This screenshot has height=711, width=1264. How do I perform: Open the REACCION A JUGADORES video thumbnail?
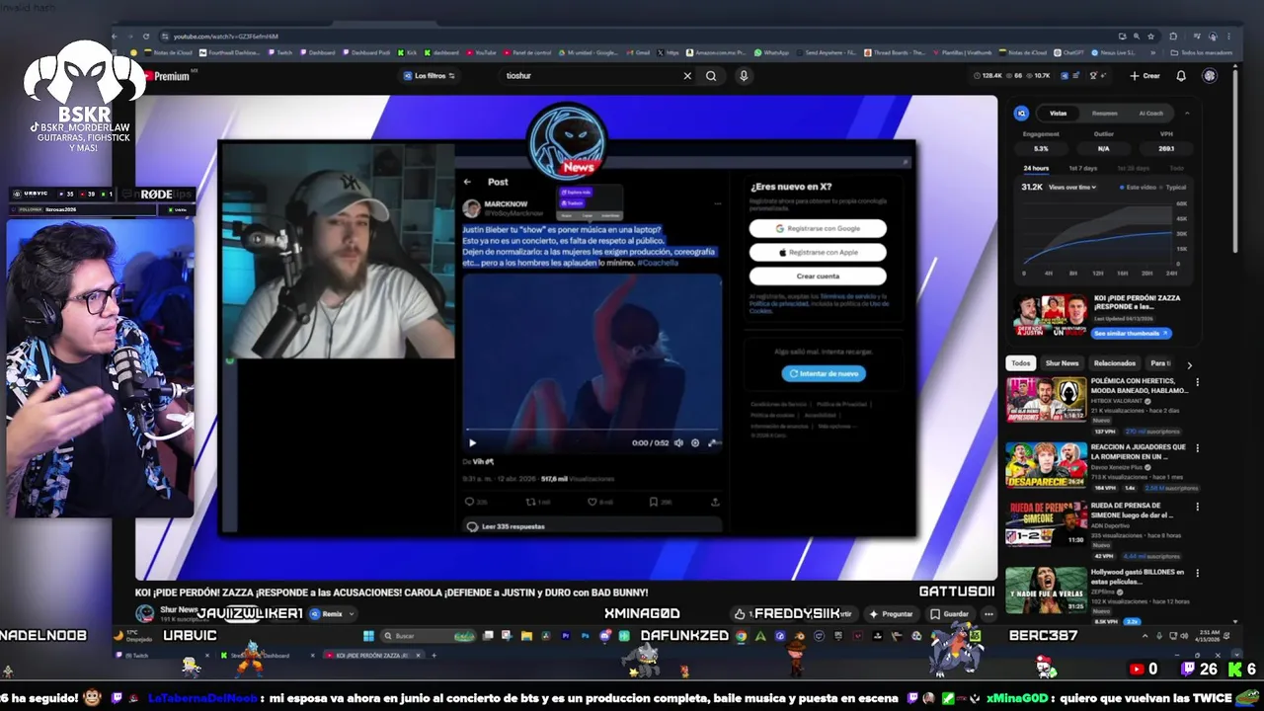click(x=1046, y=464)
